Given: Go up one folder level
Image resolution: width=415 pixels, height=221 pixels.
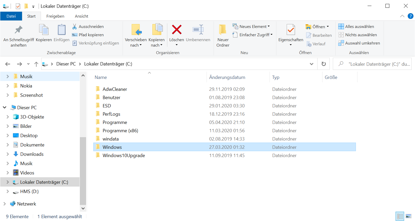Looking at the screenshot, I should pyautogui.click(x=36, y=64).
